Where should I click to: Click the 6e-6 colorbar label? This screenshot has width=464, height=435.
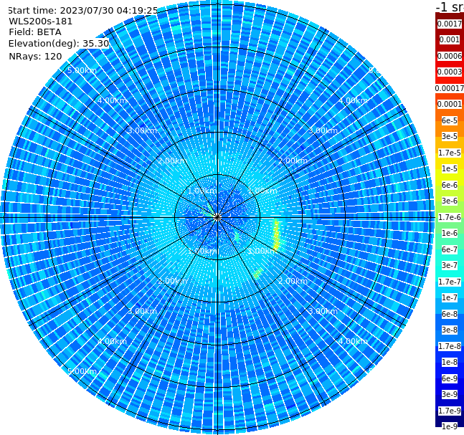450,185
